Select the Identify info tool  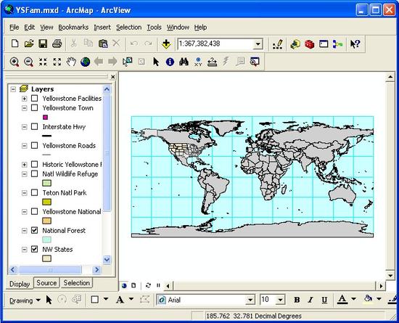170,62
